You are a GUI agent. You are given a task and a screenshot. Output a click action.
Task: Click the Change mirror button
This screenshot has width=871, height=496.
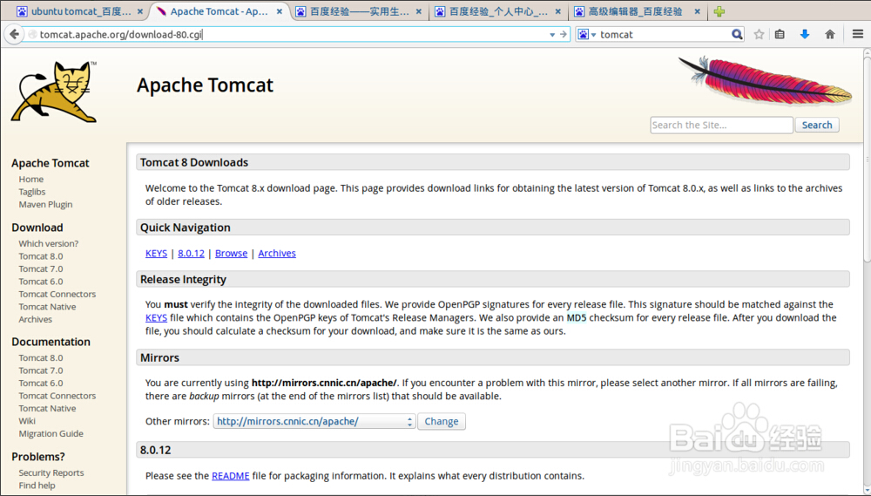click(442, 422)
